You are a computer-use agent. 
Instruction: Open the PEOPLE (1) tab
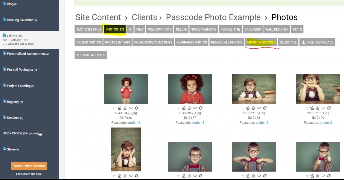(x=230, y=29)
